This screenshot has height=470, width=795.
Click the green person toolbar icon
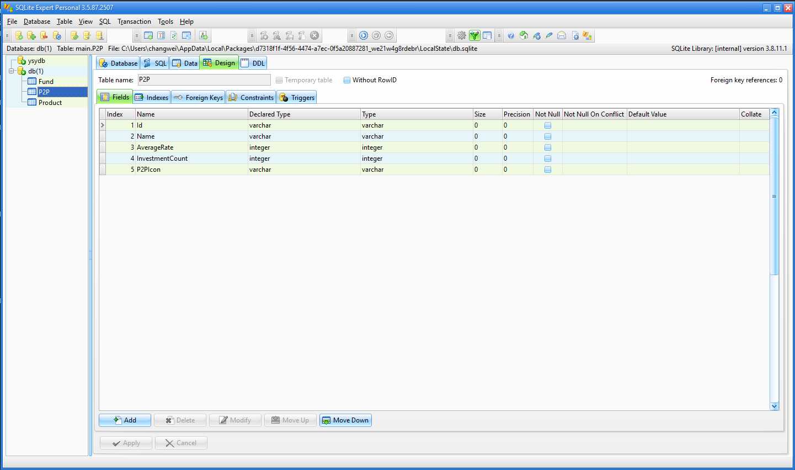point(204,35)
